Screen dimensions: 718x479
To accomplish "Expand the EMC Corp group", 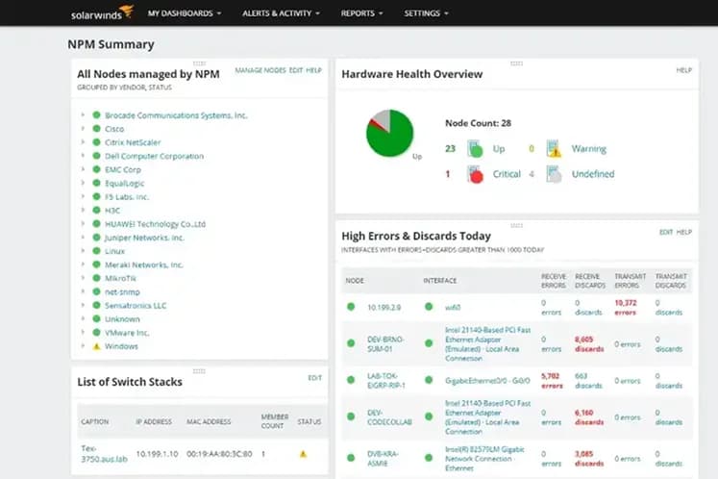I will tap(83, 169).
